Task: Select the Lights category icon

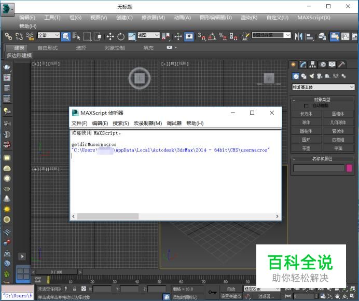Action: pyautogui.click(x=312, y=76)
